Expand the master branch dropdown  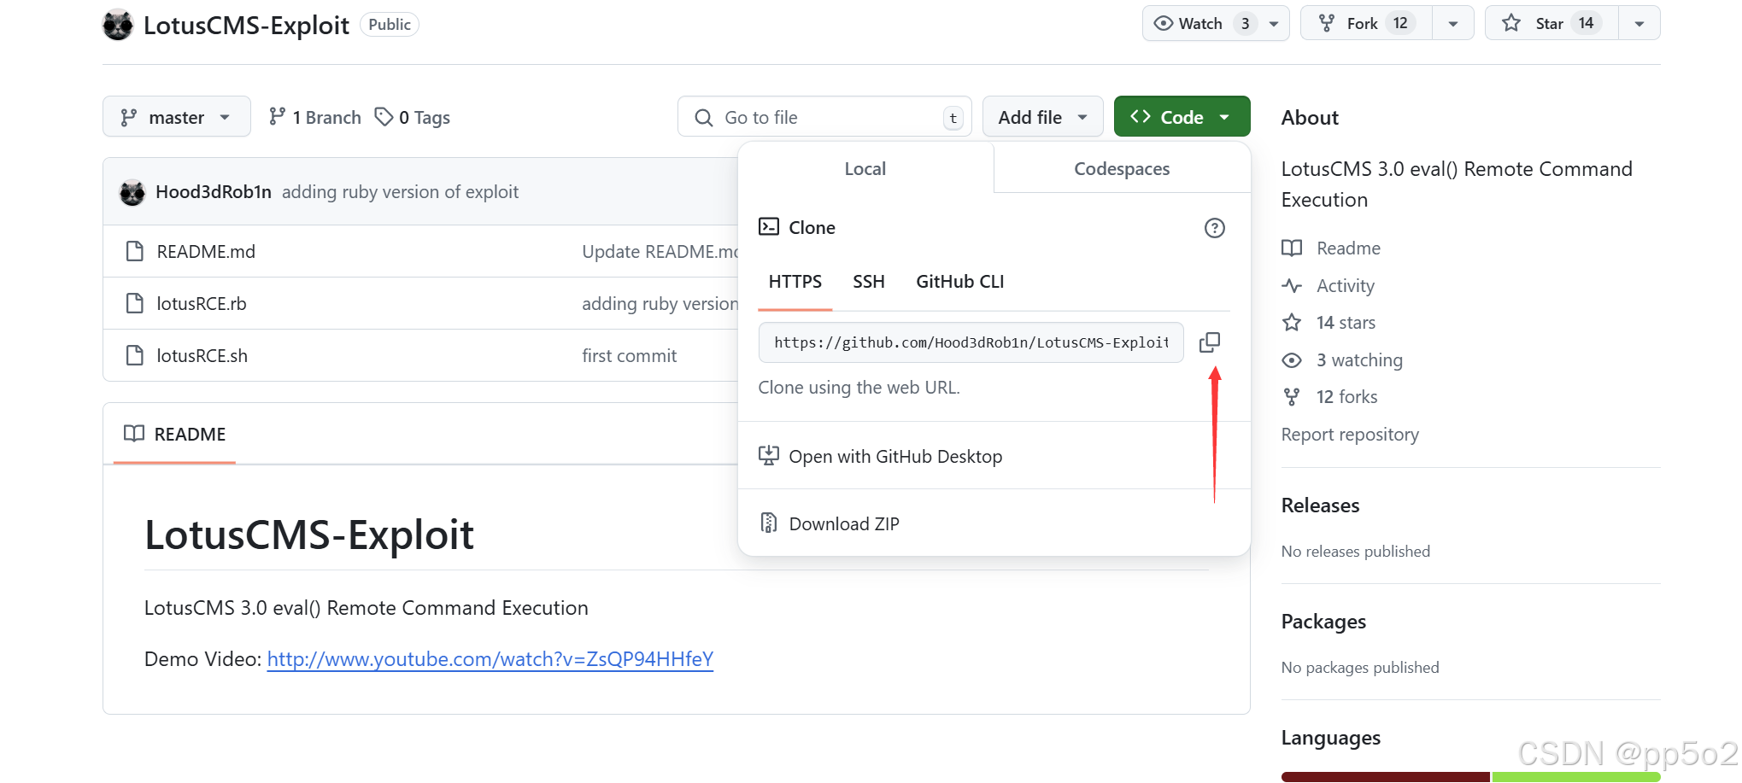pos(176,116)
